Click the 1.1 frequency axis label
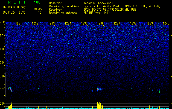The width and height of the screenshot is (172, 109). point(2,35)
